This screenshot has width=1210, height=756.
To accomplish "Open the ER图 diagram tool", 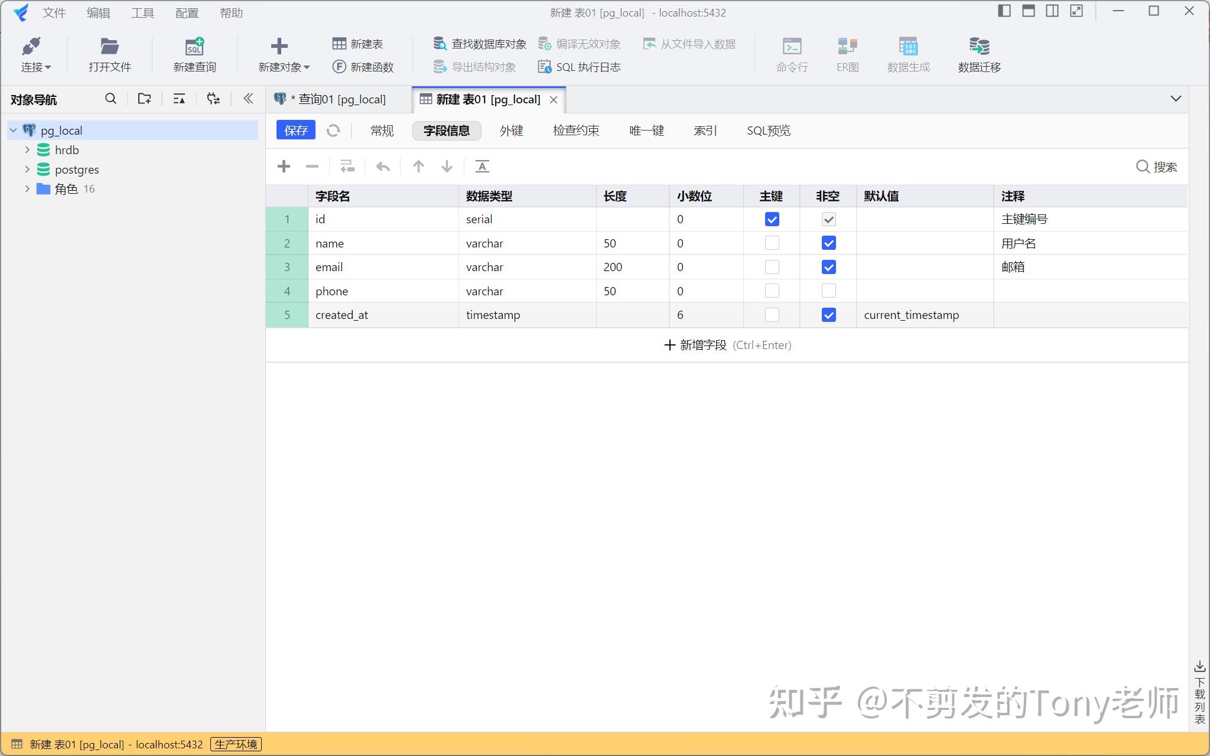I will pos(846,54).
